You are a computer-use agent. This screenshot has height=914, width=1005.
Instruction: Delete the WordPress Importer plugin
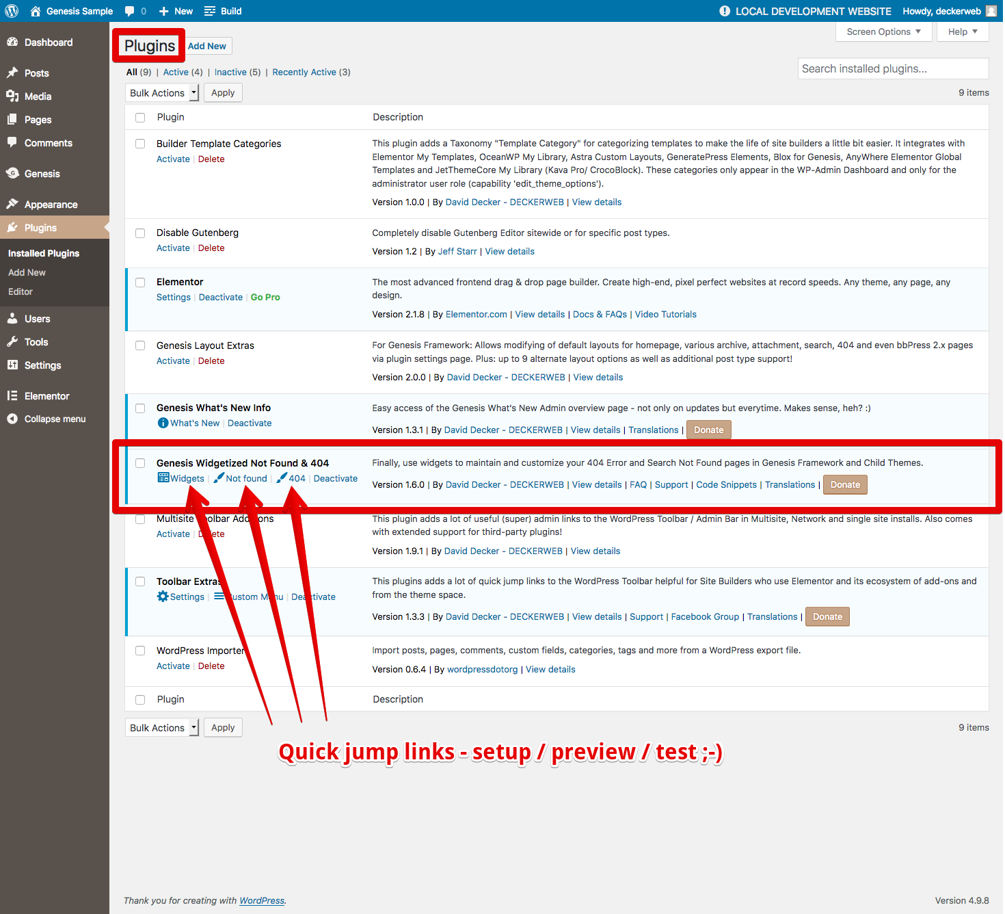(211, 666)
